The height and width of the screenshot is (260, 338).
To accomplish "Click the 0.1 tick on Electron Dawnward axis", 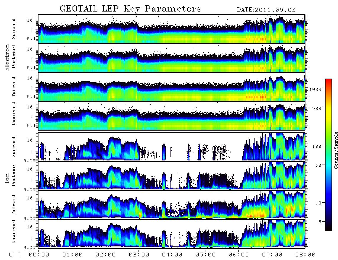I will 31,126.
